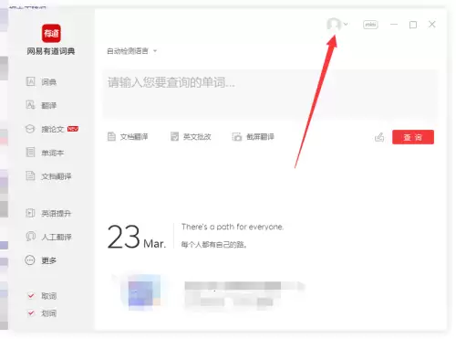Click the Youdao red logo icon
Image resolution: width=456 pixels, height=339 pixels.
51,33
